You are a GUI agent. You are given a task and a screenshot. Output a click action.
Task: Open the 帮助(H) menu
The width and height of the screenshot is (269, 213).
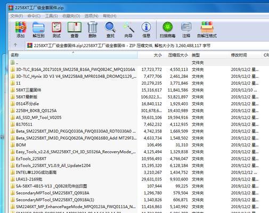click(x=110, y=16)
